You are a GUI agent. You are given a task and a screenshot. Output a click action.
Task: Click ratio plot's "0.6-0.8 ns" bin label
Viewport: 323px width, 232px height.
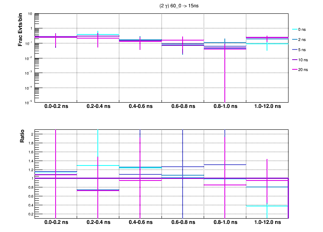click(182, 222)
